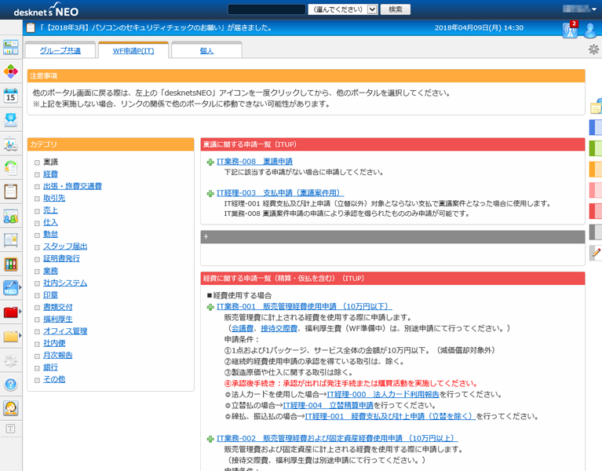
Task: Click the clipboard icon in left sidebar
Action: click(10, 192)
